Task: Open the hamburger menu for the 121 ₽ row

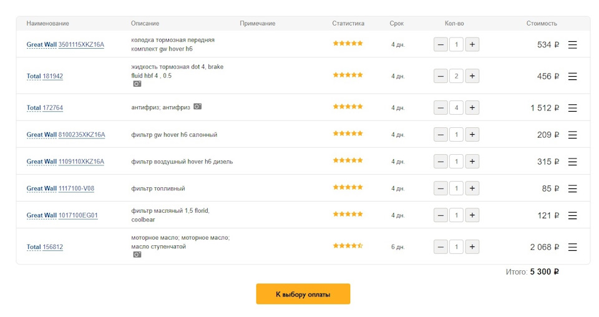Action: 572,216
